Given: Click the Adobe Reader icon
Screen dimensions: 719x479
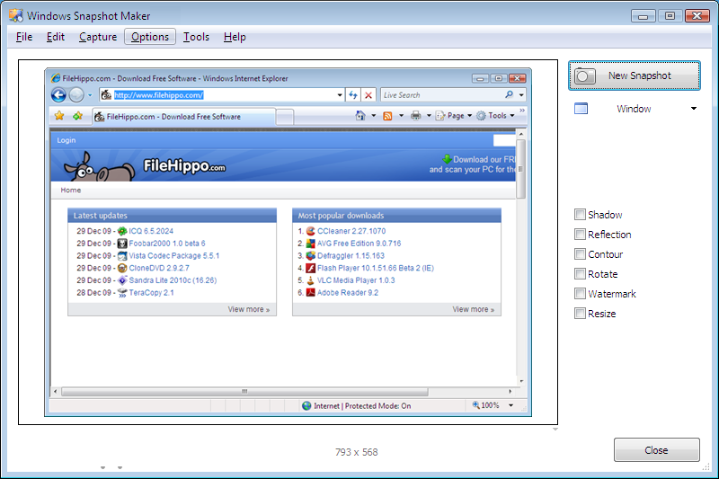Looking at the screenshot, I should [x=310, y=292].
